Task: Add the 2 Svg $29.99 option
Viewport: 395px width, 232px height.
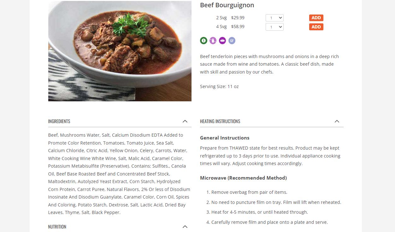Action: click(x=316, y=18)
